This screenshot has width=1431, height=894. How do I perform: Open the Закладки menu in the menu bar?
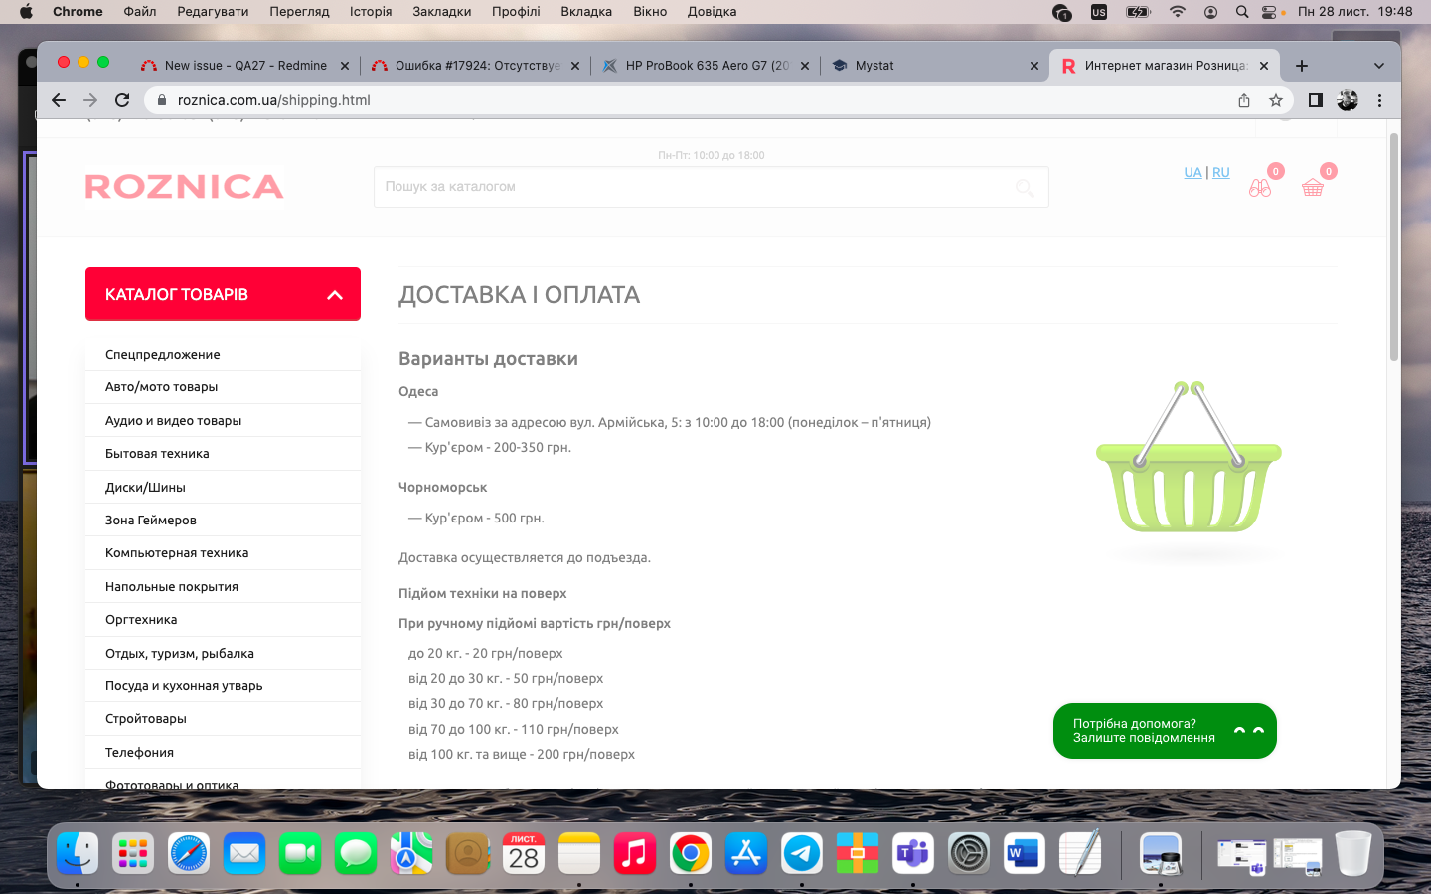coord(441,12)
